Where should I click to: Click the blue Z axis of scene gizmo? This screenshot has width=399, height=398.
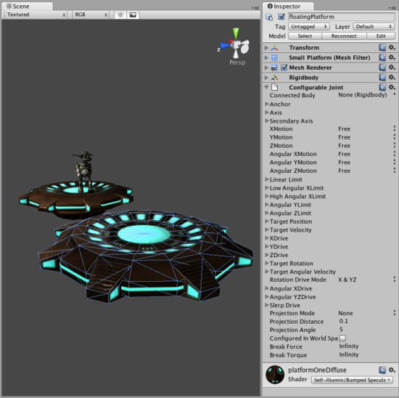tap(225, 46)
